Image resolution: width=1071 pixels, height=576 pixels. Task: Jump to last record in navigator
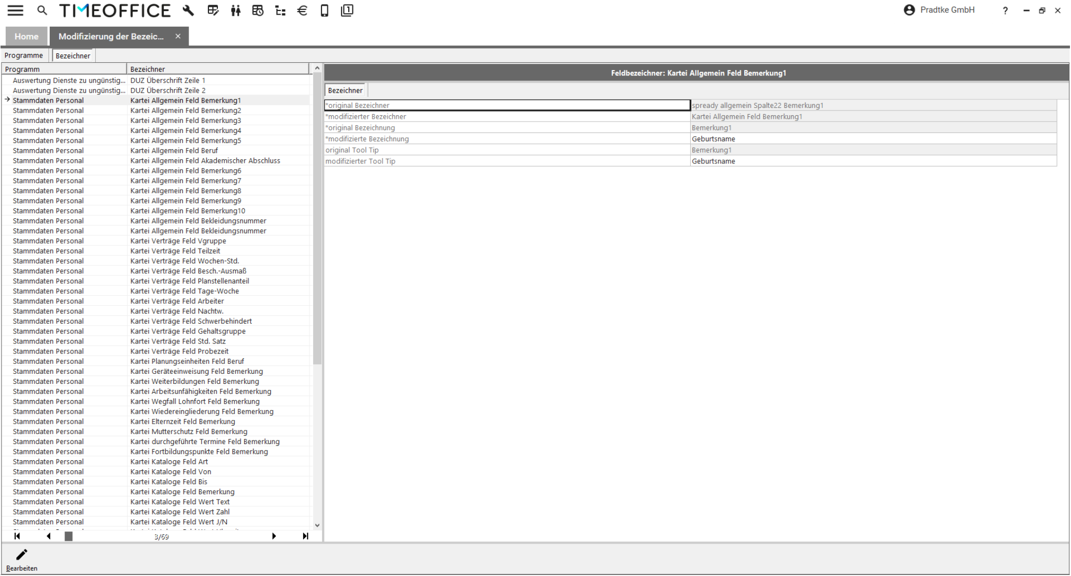305,536
